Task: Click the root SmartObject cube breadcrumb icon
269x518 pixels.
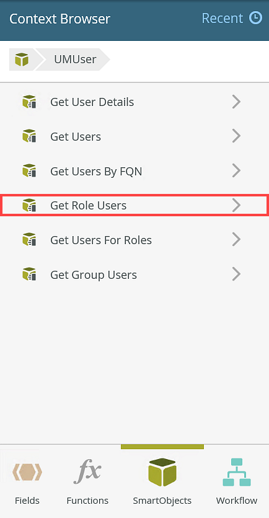Action: point(22,59)
